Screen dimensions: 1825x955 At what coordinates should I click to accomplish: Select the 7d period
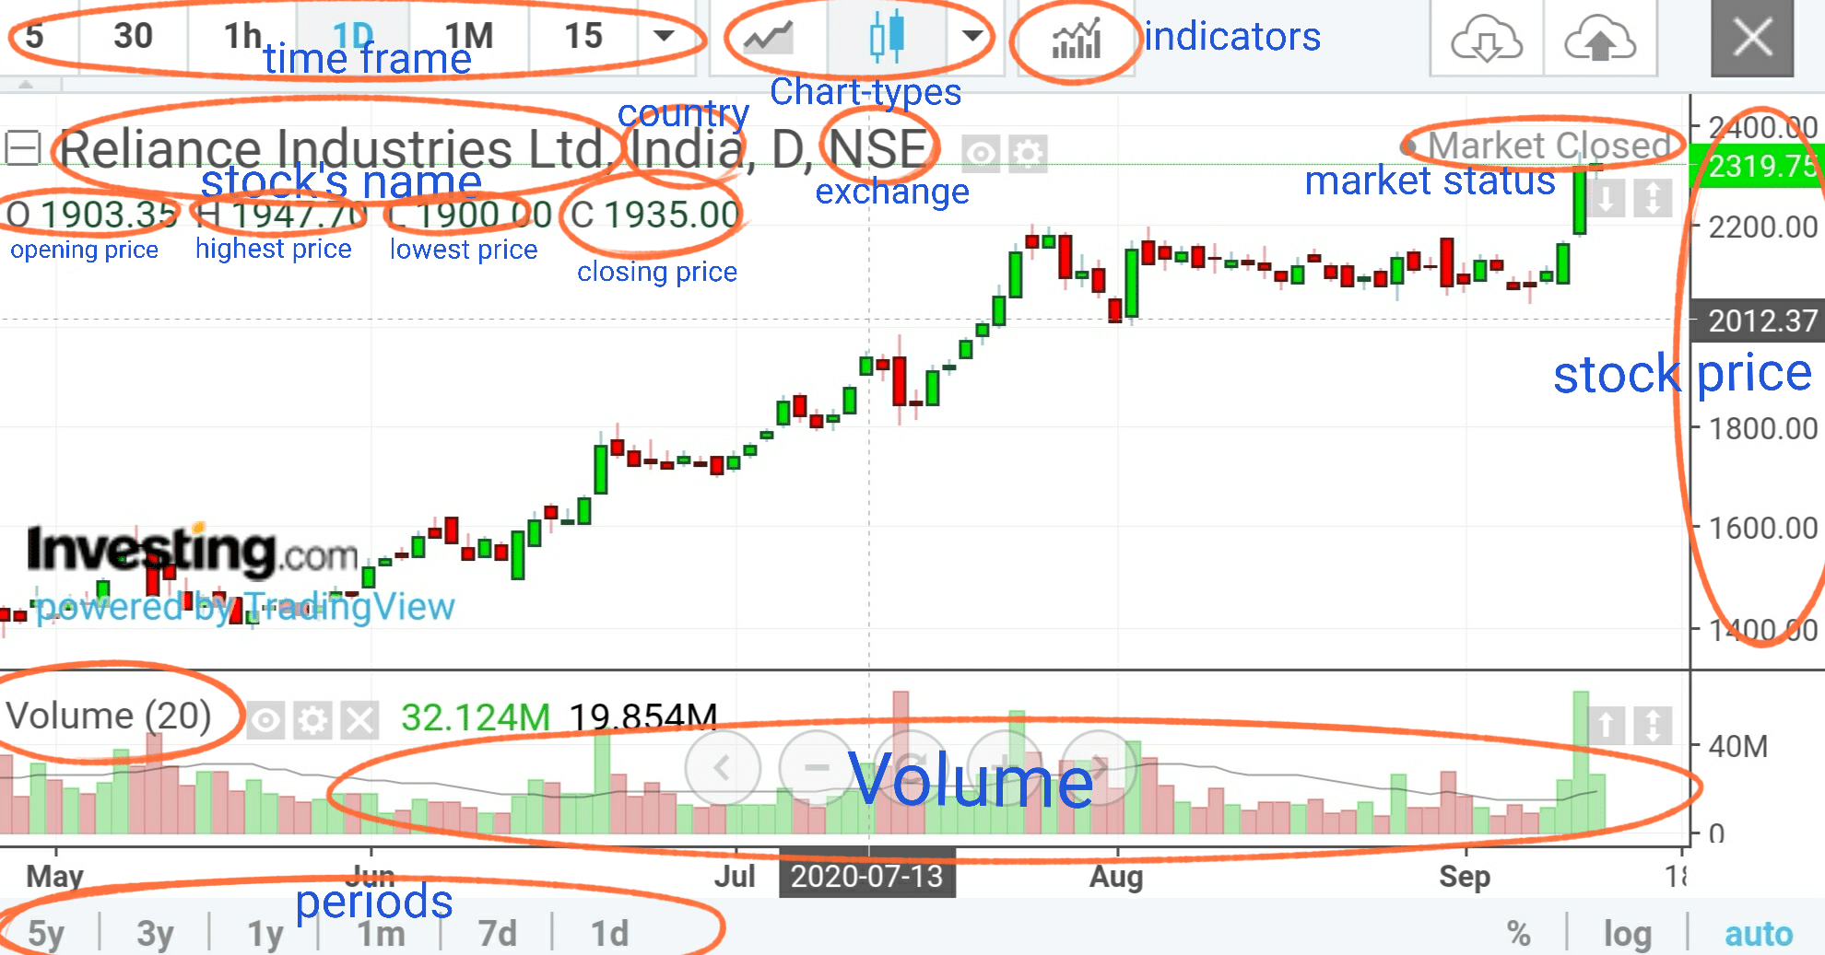[498, 933]
